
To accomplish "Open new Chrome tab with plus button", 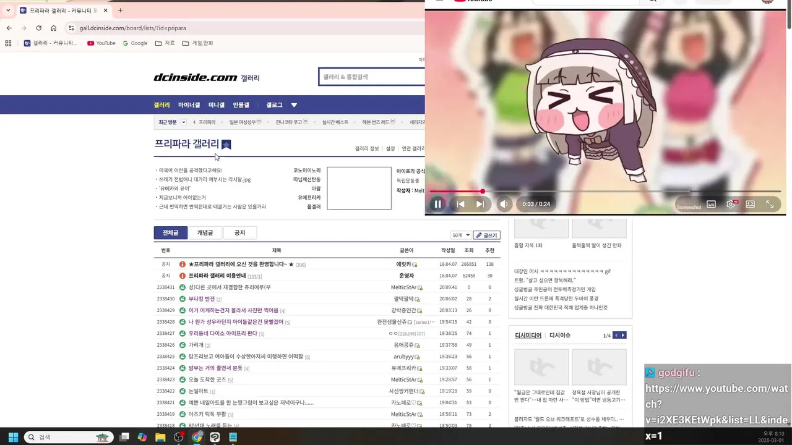I will (x=120, y=11).
